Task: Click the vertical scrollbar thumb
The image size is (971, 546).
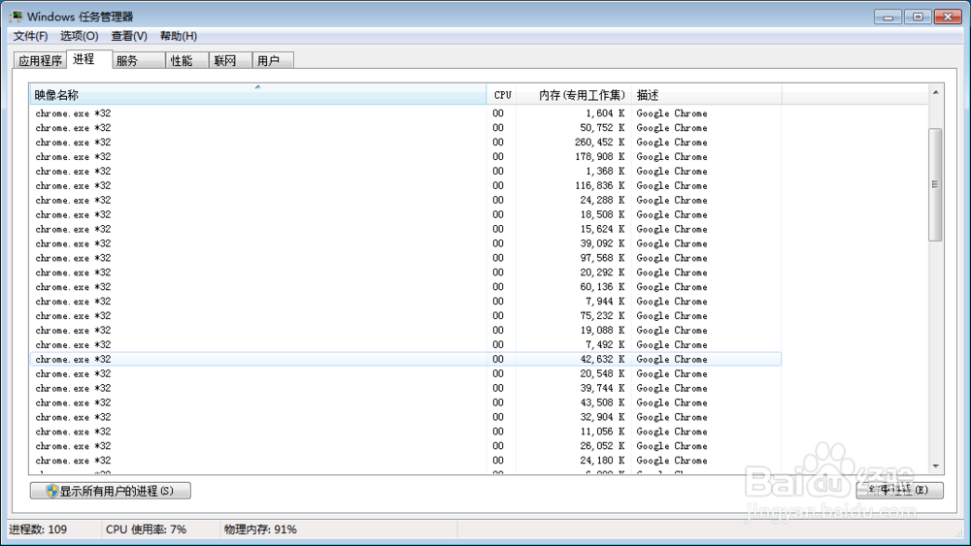Action: click(935, 184)
